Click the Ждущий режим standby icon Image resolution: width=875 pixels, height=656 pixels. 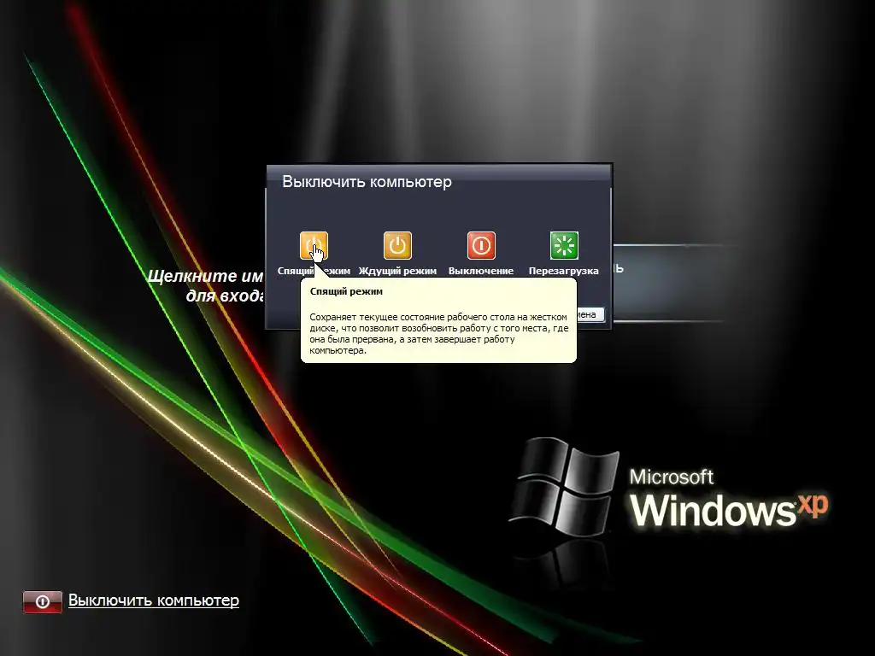click(x=397, y=245)
